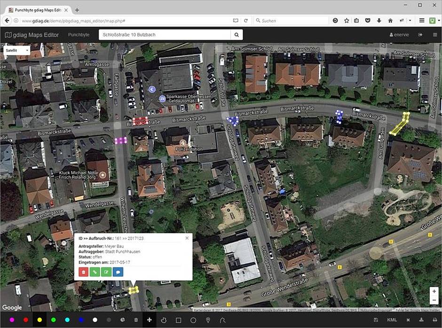Select the marker pin tool
The image size is (442, 328).
(x=207, y=320)
